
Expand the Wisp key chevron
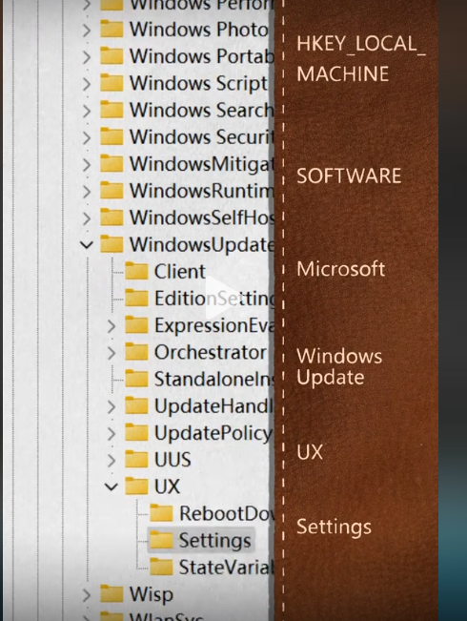[87, 595]
